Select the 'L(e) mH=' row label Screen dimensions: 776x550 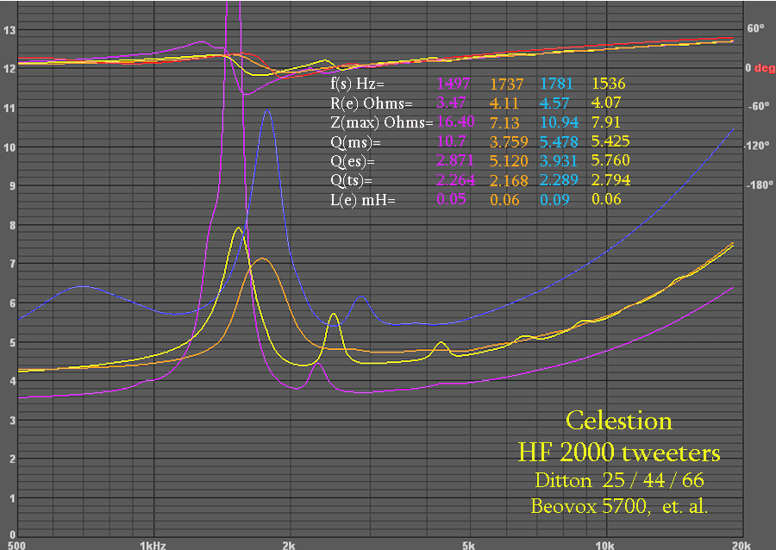[363, 200]
